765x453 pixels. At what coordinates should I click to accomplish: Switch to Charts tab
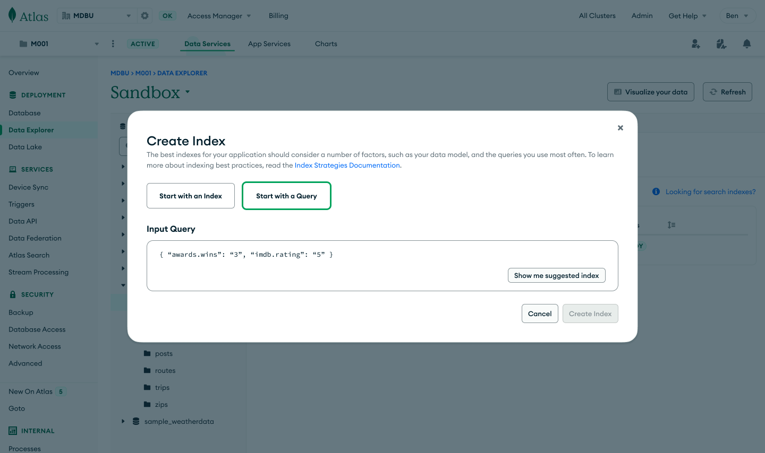coord(326,44)
